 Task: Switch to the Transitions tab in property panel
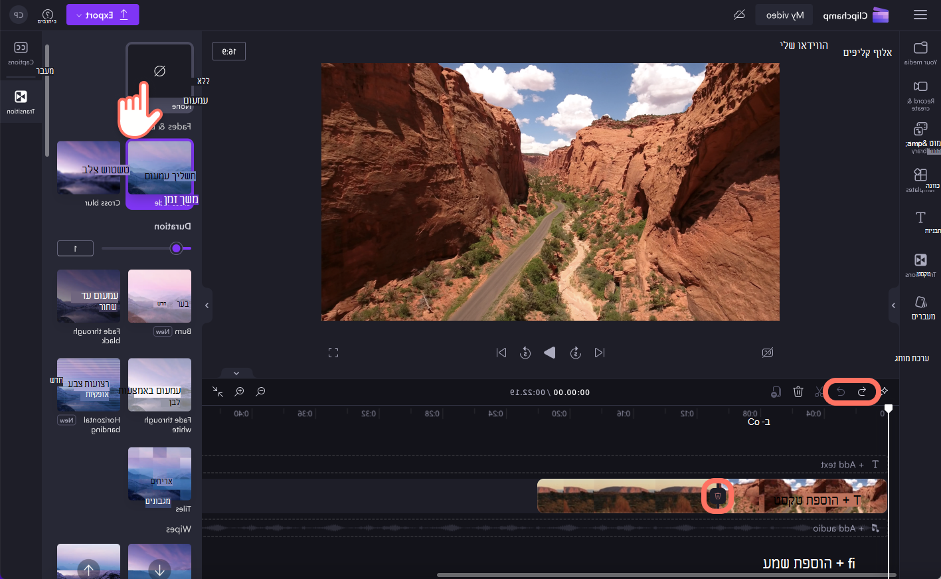[x=21, y=102]
